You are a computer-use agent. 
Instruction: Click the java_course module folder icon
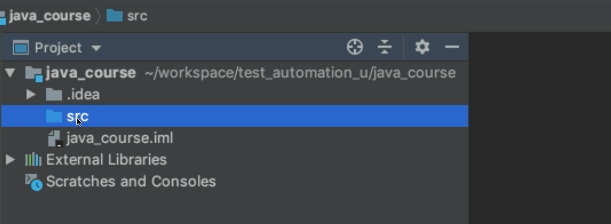point(34,74)
